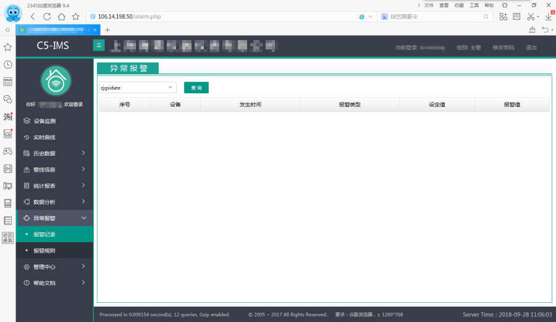
Task: Click the browser skin shirt icon
Action: (505, 6)
